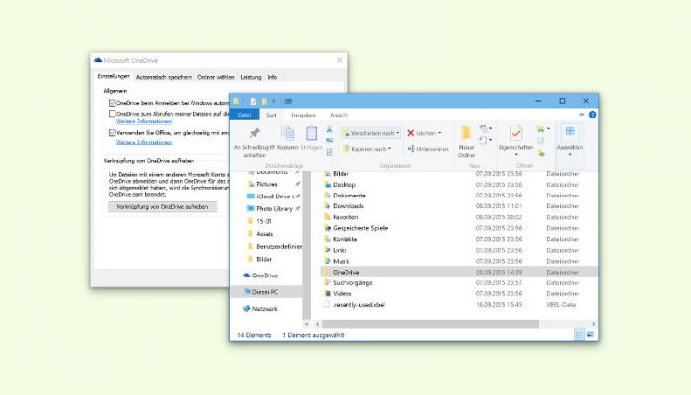Expand the Auswählen dropdown arrow
This screenshot has height=395, width=691.
pos(570,155)
